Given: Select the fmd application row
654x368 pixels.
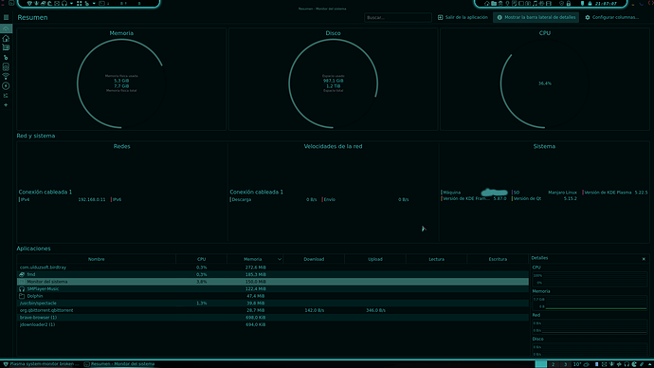Looking at the screenshot, I should (x=273, y=274).
